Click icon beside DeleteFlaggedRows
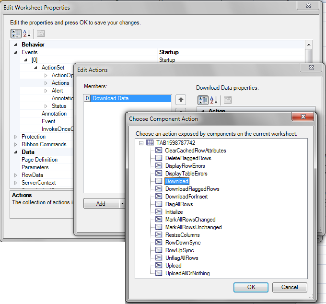 point(159,158)
